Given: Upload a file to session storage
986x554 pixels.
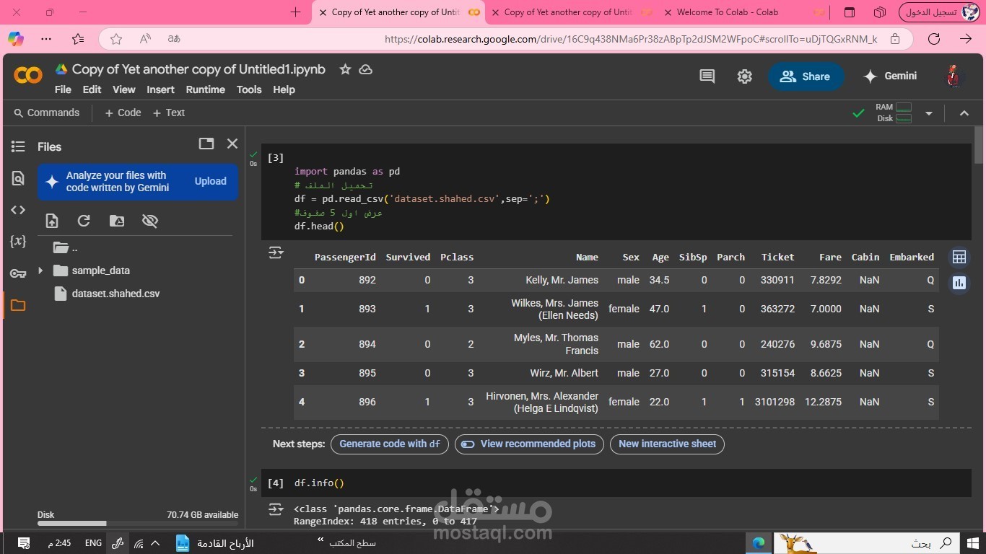Looking at the screenshot, I should pyautogui.click(x=51, y=221).
